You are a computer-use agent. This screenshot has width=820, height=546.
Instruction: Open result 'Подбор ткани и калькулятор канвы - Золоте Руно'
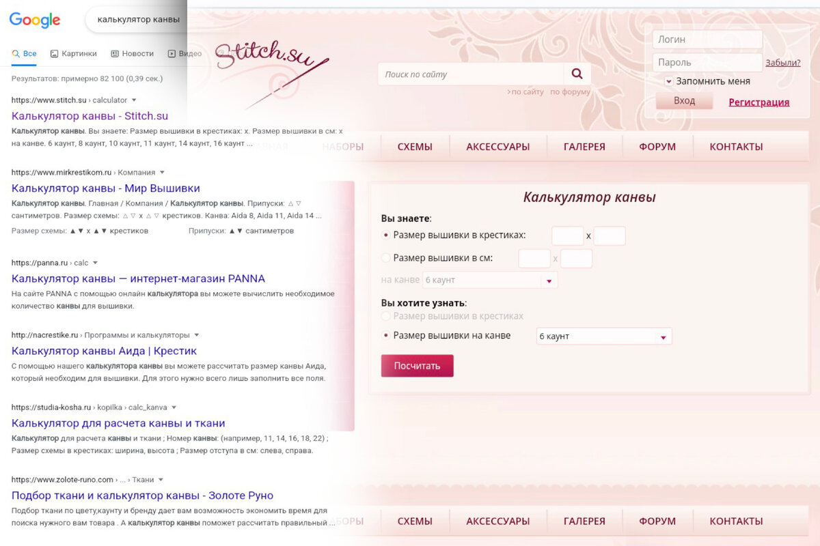(x=142, y=495)
